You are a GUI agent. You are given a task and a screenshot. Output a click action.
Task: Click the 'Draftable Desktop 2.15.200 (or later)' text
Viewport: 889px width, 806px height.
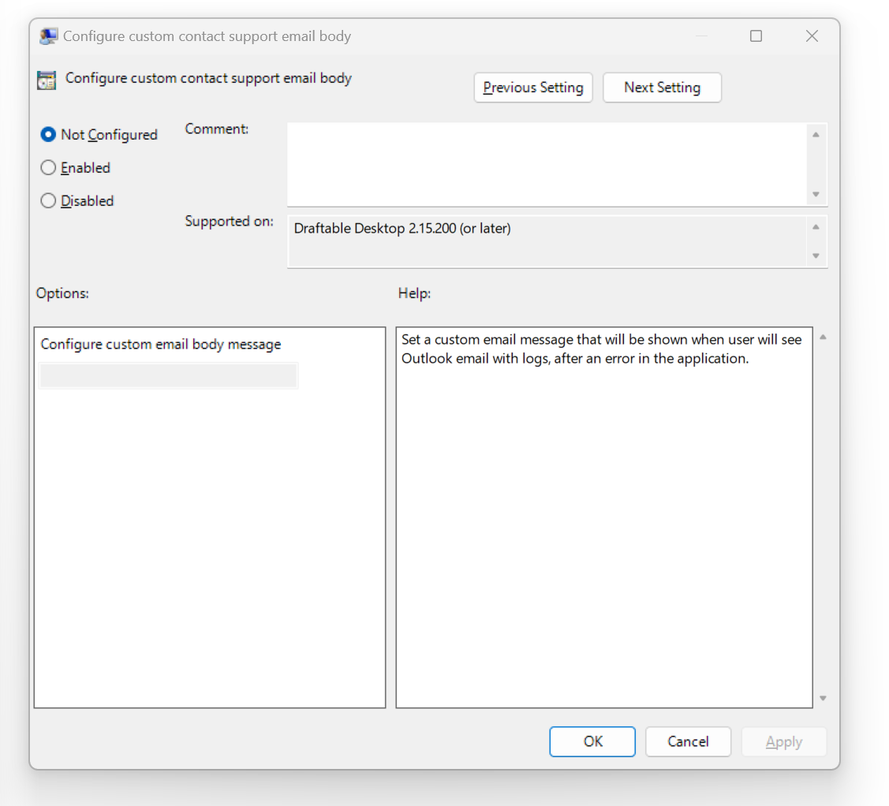[402, 229]
